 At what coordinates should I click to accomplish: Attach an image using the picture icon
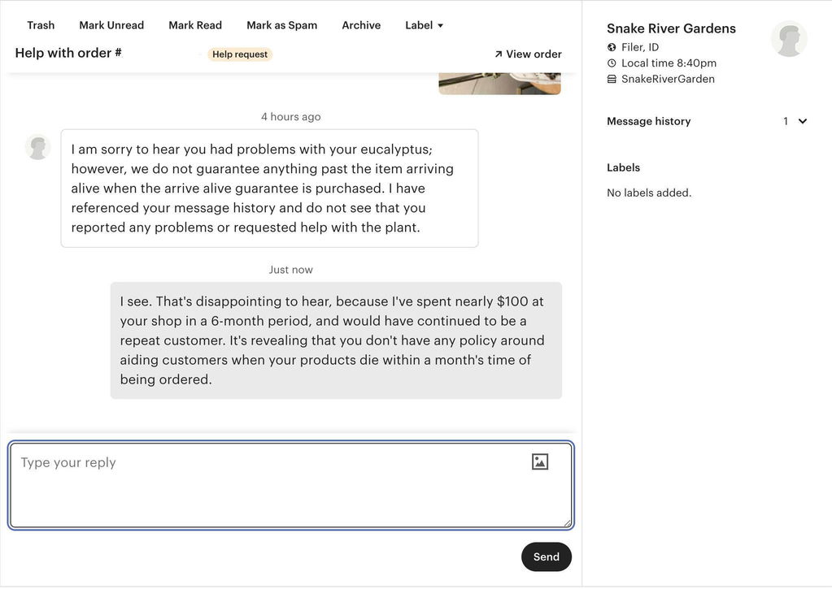tap(540, 461)
